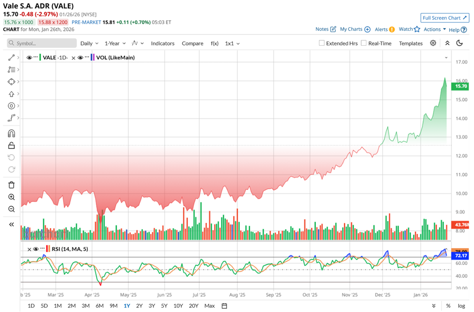This screenshot has height=312, width=474.
Task: Open the f(x) expressions button
Action: [214, 43]
